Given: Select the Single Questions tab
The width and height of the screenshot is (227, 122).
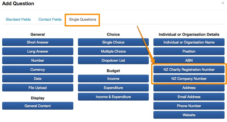Looking at the screenshot, I should pos(82,20).
